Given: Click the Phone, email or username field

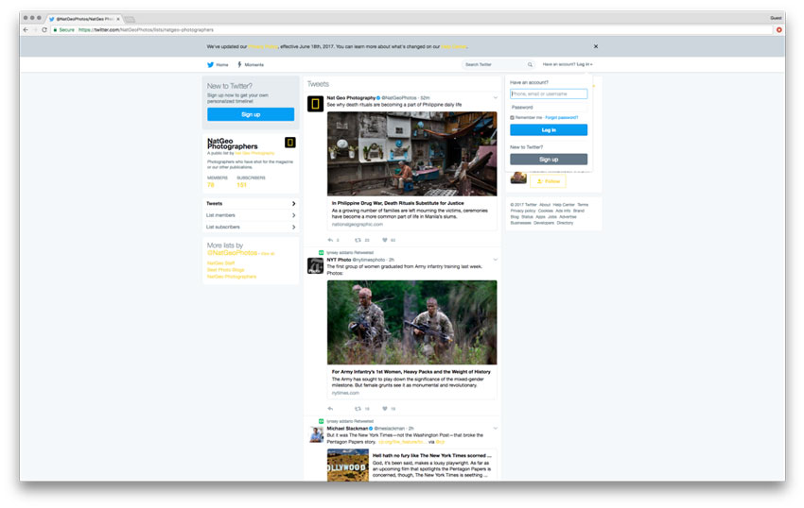Looking at the screenshot, I should (x=548, y=93).
